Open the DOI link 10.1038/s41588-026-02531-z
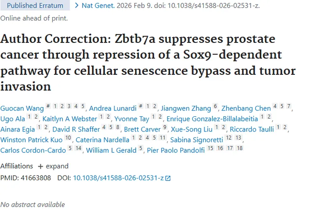316x210 pixels. coord(118,178)
